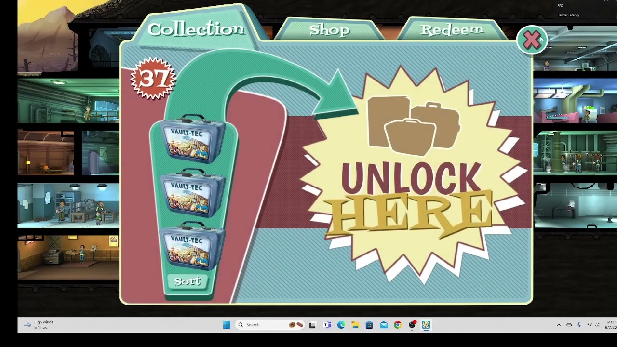Open Microsoft Teams from the taskbar
Viewport: 617px width, 347px height.
pyautogui.click(x=327, y=325)
